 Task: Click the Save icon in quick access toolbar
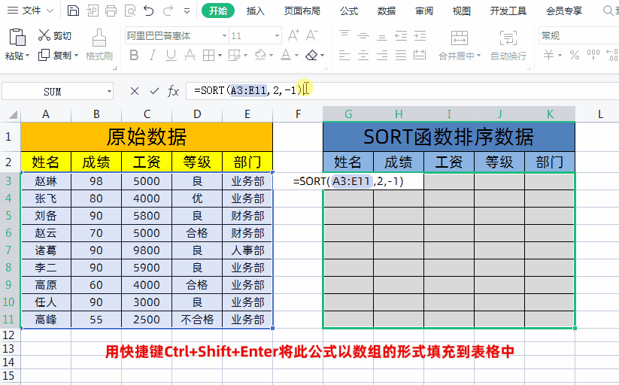pyautogui.click(x=73, y=11)
